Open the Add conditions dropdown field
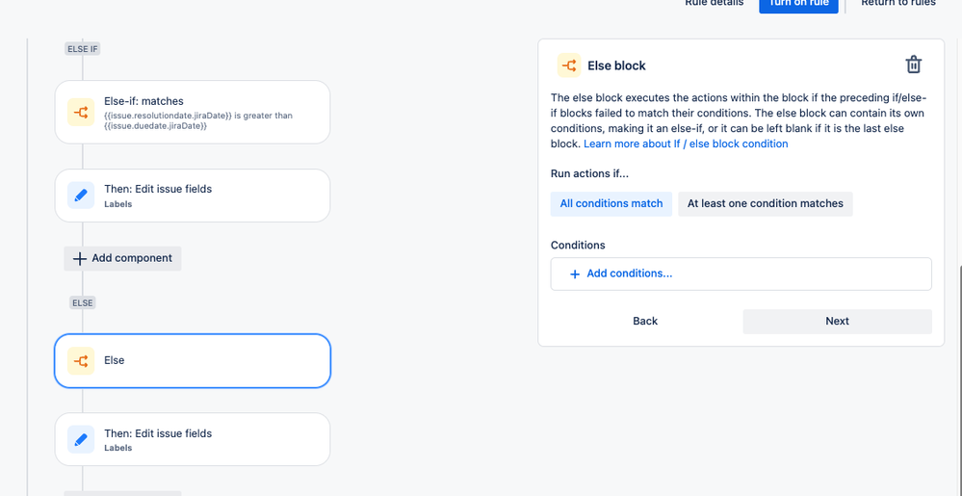Viewport: 962px width, 496px height. [x=741, y=274]
